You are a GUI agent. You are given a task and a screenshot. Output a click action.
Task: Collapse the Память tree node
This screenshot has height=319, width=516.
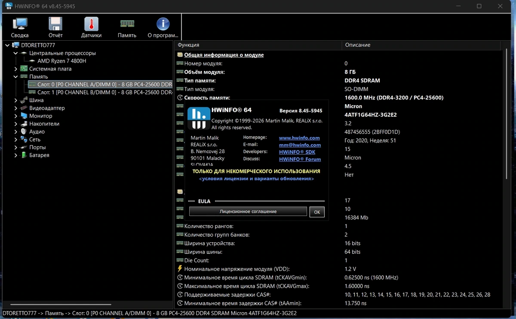pos(16,76)
